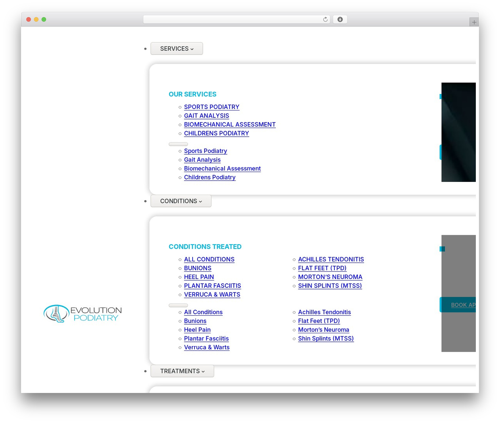Open a new tab with plus icon
Viewport: 500px width, 423px height.
474,22
